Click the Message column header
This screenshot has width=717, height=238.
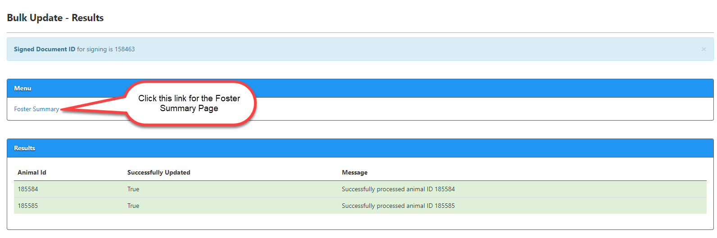point(354,172)
